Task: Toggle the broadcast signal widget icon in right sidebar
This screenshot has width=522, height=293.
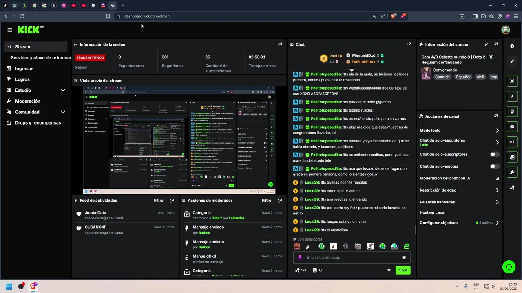Action: (x=512, y=142)
